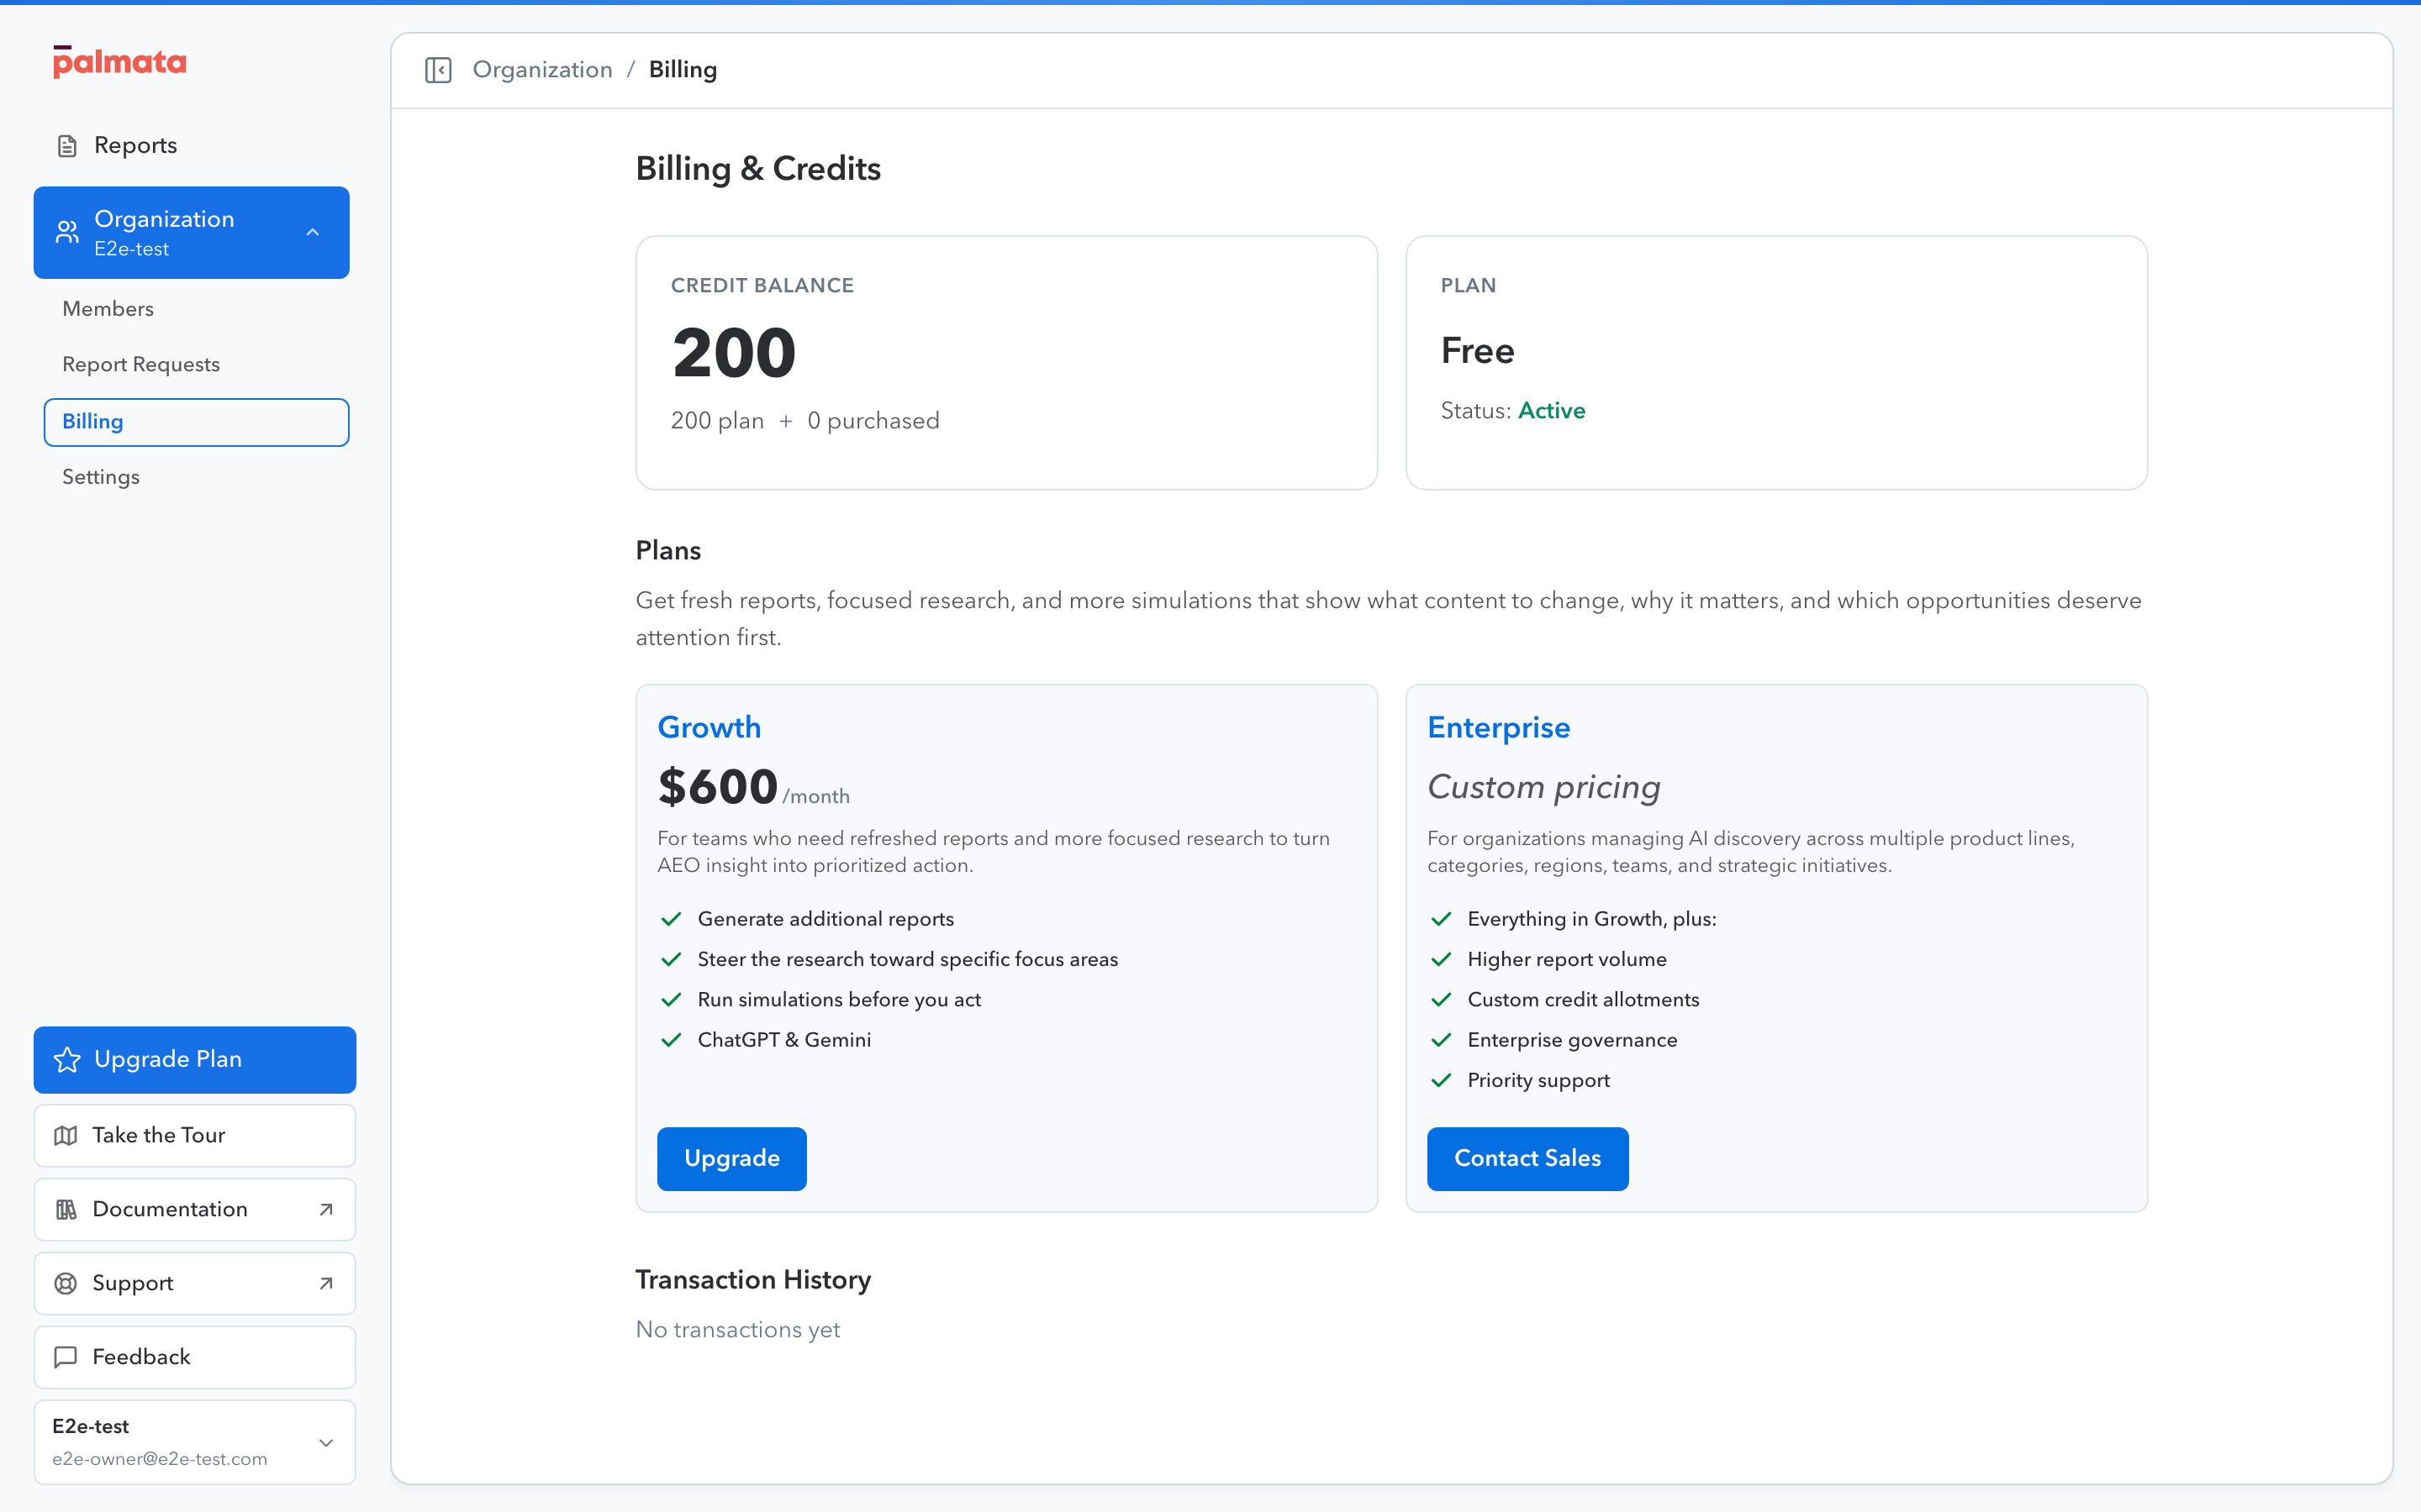The height and width of the screenshot is (1512, 2421).
Task: Click Billing in the breadcrumb
Action: pyautogui.click(x=683, y=70)
